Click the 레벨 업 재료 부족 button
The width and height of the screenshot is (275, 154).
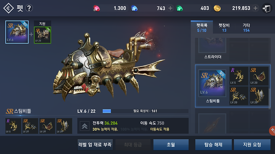point(95,144)
